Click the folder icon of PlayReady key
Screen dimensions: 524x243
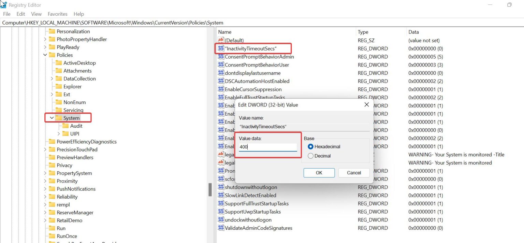click(52, 47)
